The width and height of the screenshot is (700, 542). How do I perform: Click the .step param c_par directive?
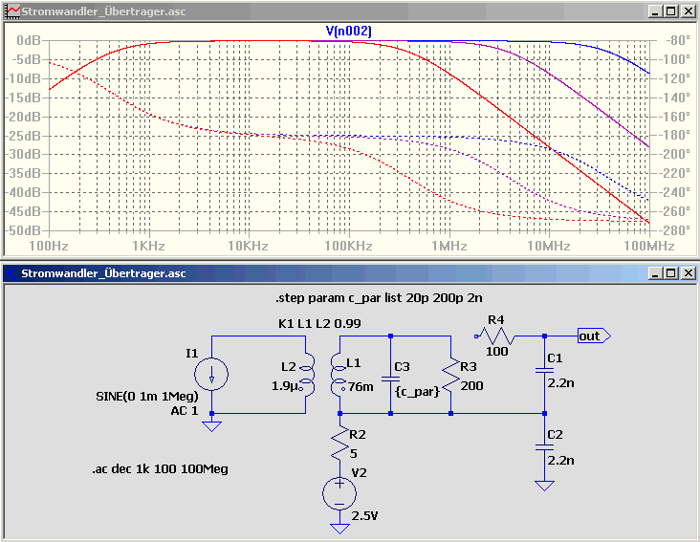[379, 298]
